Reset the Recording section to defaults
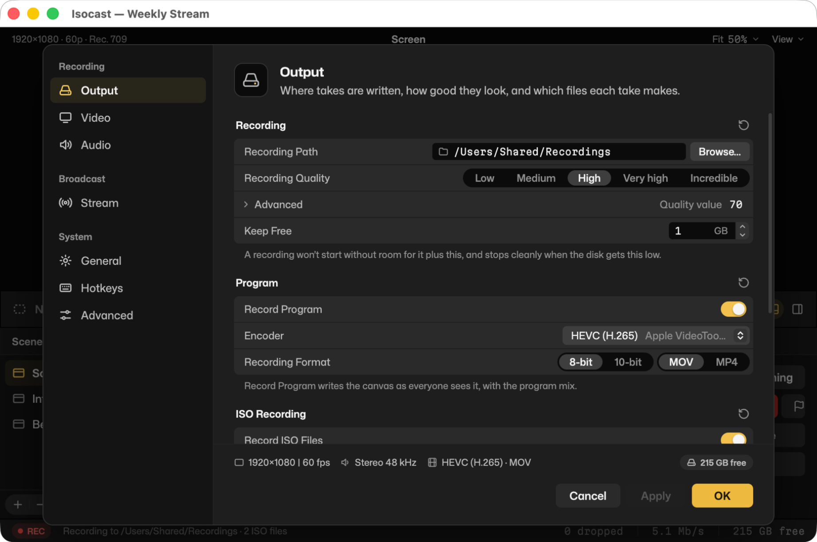Image resolution: width=817 pixels, height=542 pixels. tap(743, 125)
